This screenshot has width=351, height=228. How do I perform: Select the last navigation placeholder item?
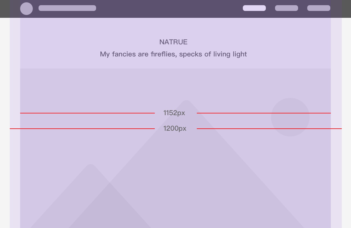tap(319, 8)
